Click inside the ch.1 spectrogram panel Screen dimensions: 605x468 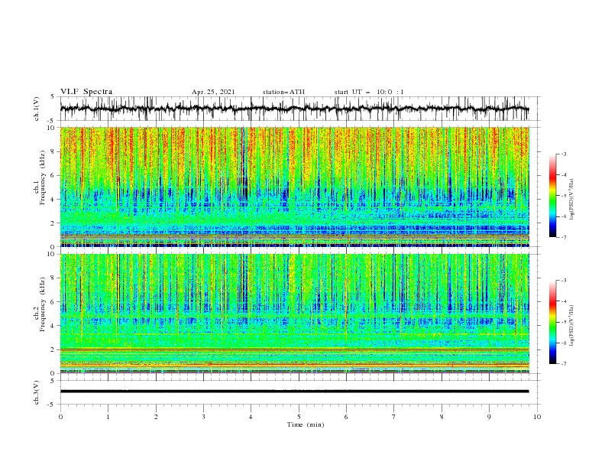point(294,187)
